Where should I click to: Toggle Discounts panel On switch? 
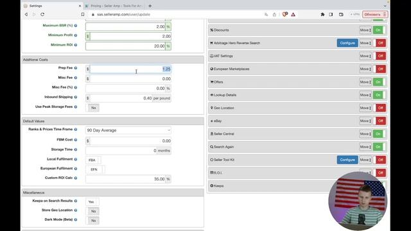[380, 30]
